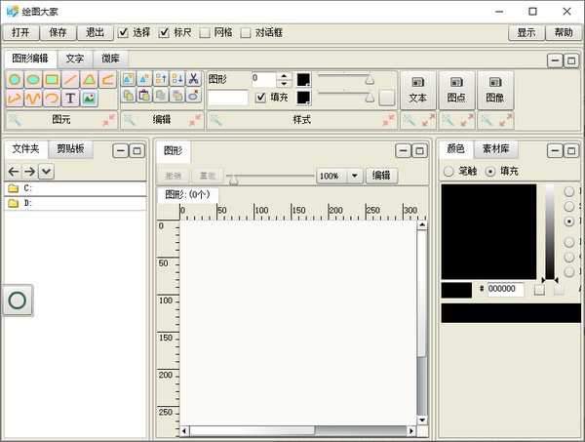This screenshot has height=442, width=585.
Task: Open the 100% zoom dropdown
Action: 354,176
